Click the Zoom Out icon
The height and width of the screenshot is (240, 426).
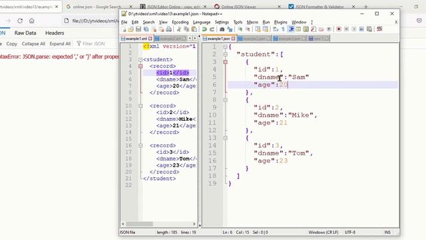point(248,29)
